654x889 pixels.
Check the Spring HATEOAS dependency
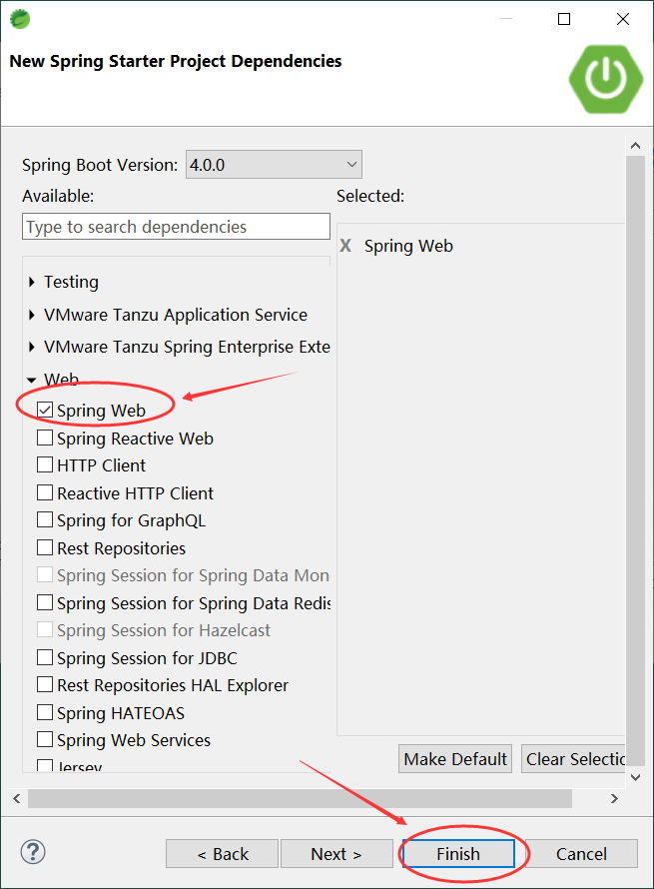pos(43,712)
